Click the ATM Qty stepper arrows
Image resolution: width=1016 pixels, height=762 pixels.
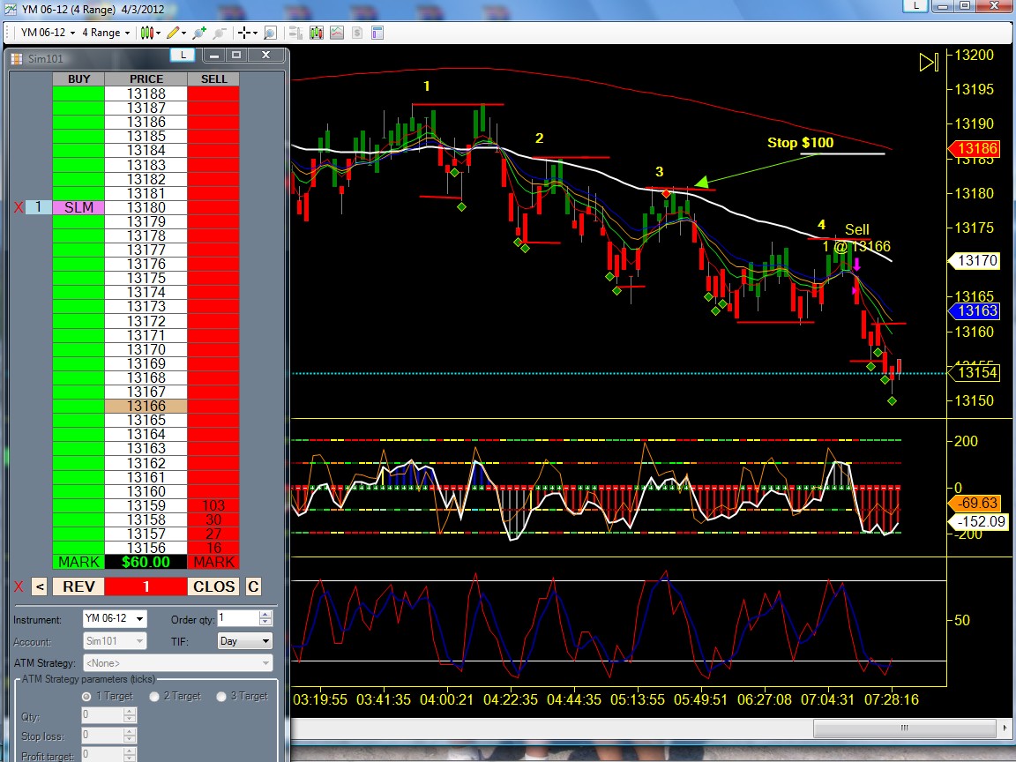click(130, 715)
